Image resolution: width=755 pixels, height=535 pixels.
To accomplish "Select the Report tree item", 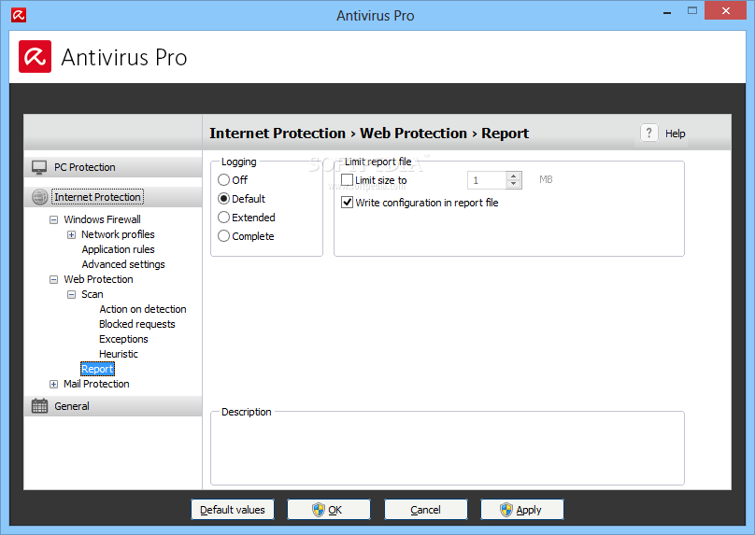I will pyautogui.click(x=97, y=369).
